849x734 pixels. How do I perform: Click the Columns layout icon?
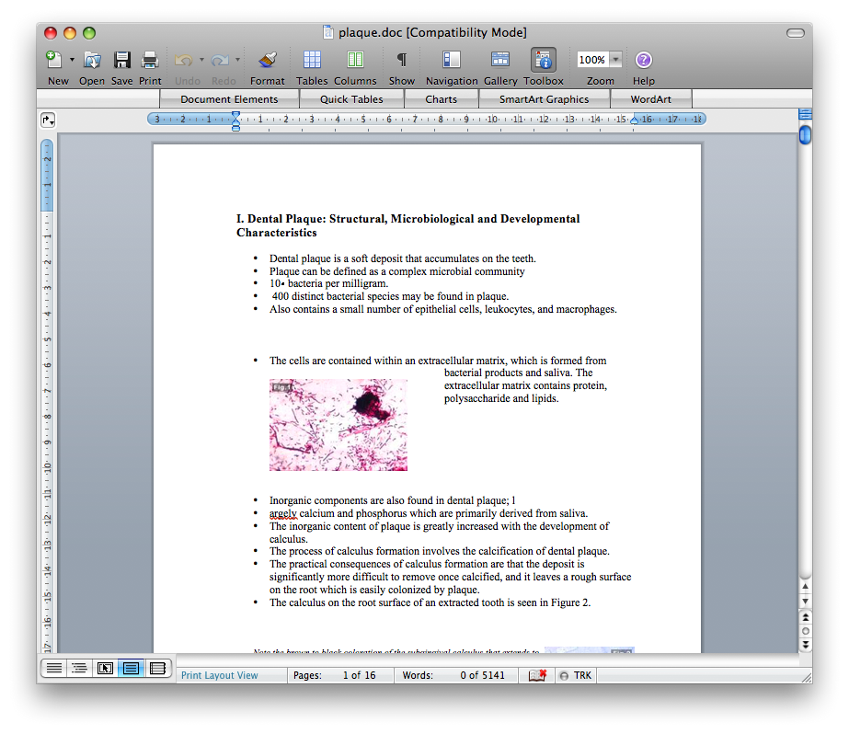coord(354,61)
